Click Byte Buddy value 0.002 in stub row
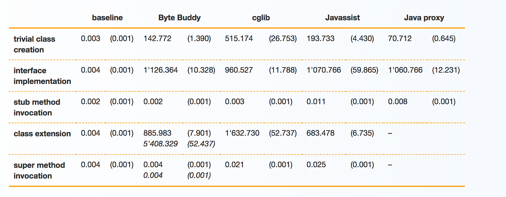This screenshot has height=197, width=506. click(153, 101)
